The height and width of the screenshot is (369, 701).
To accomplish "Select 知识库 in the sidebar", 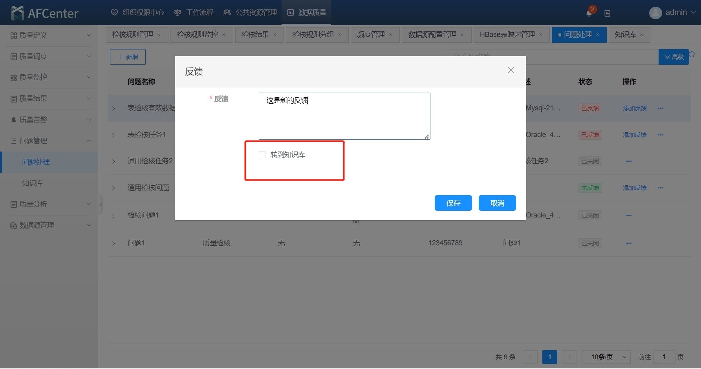I will 33,183.
